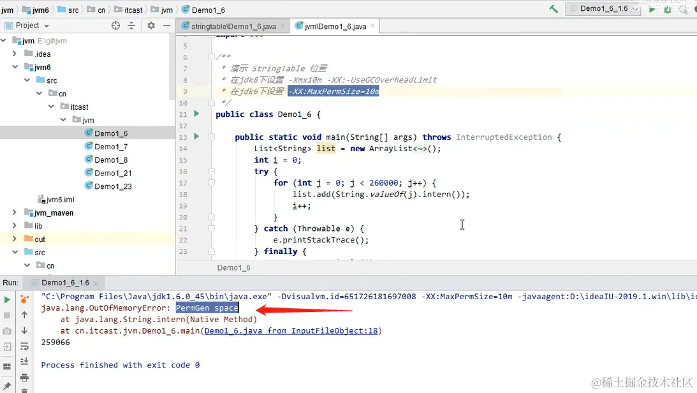Collapse the jvm root project node

4,40
